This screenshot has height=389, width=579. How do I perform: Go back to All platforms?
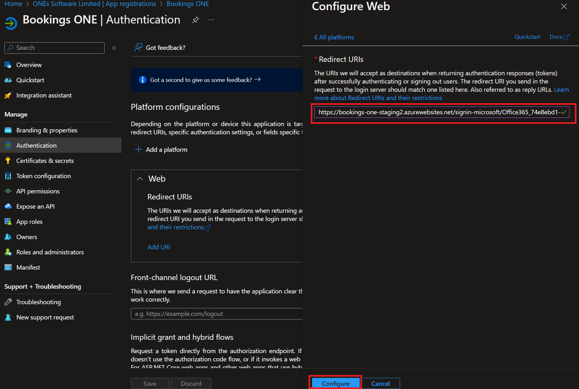(x=334, y=37)
